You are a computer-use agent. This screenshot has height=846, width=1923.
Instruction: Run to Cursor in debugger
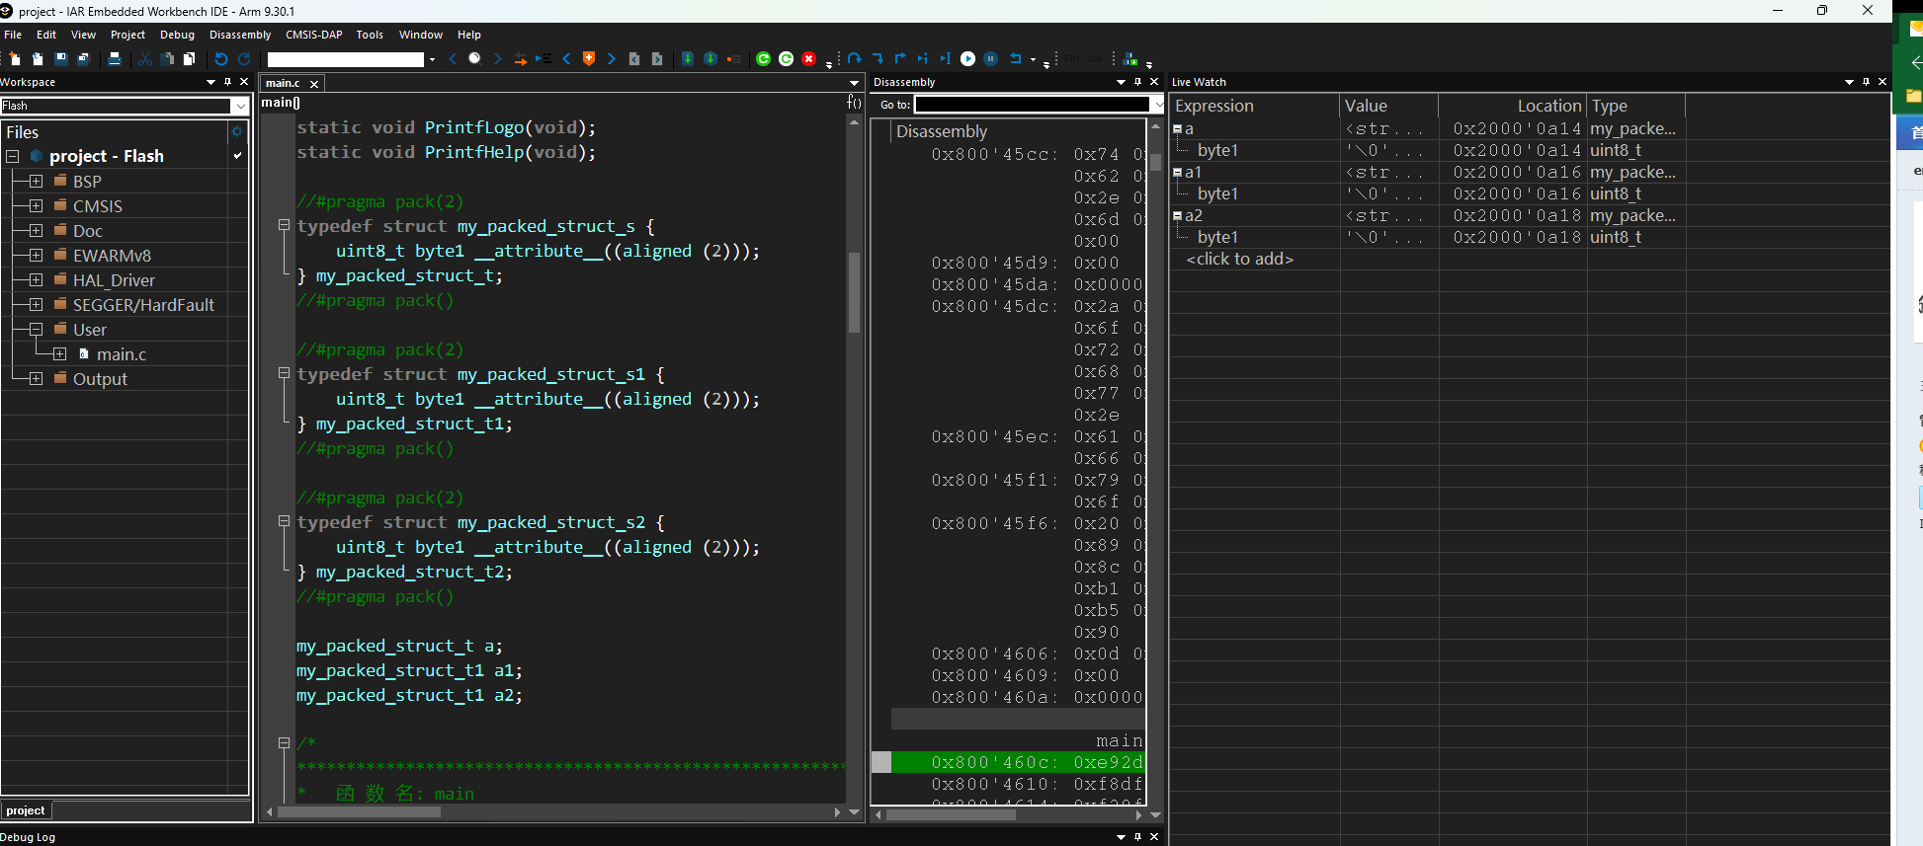946,59
